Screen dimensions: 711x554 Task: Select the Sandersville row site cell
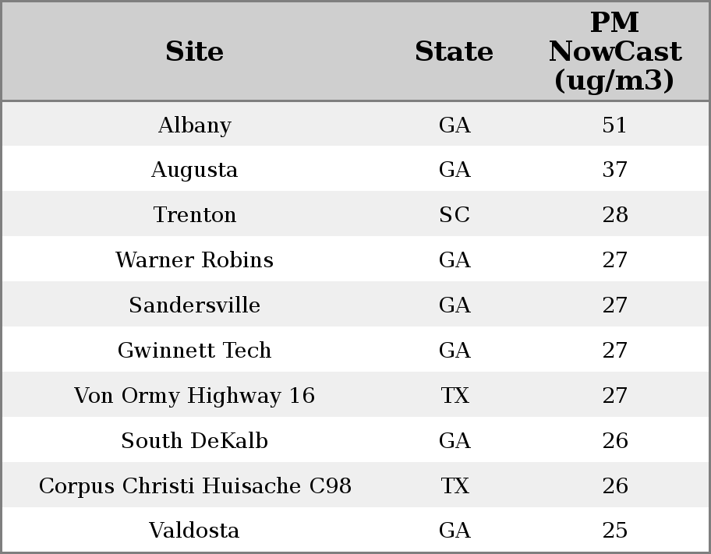click(194, 305)
